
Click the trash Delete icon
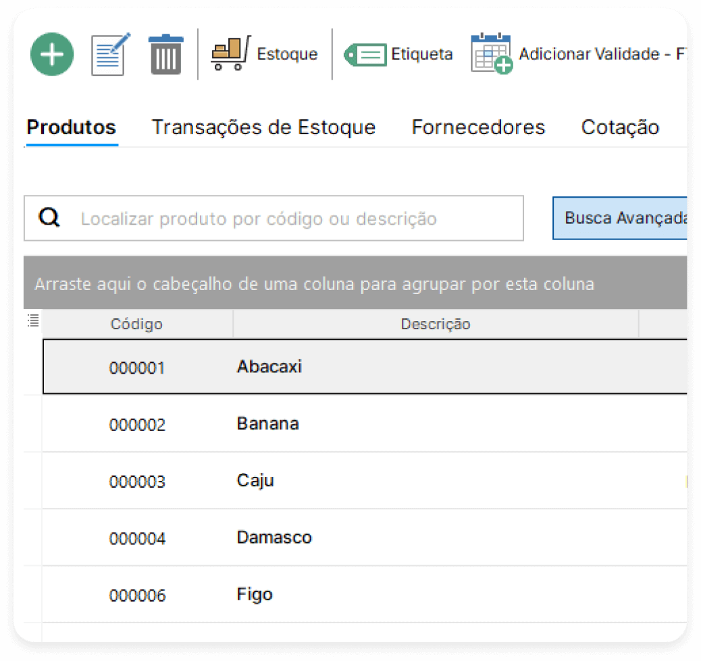click(x=165, y=54)
